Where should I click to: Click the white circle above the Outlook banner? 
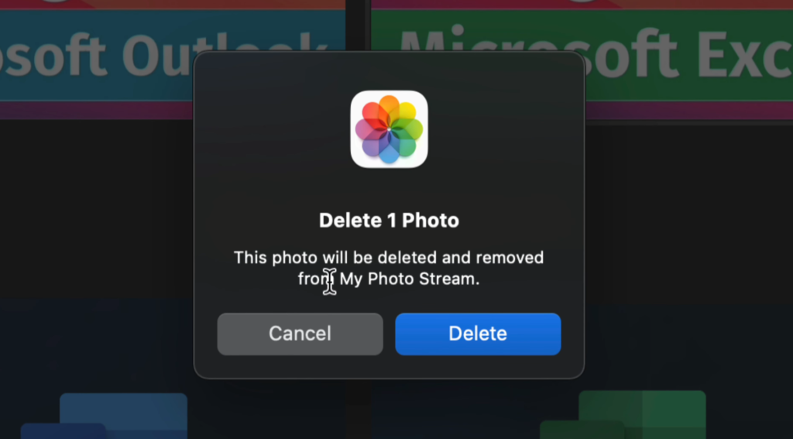(x=56, y=2)
